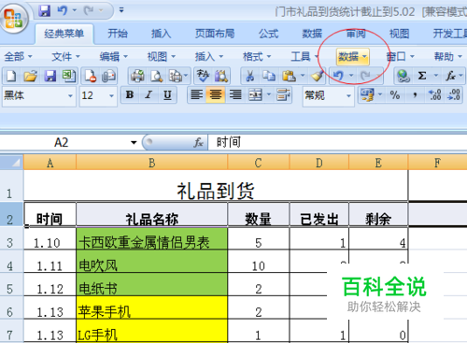This screenshot has height=343, width=467.
Task: Click toolbar Insert Function fx icon
Action: click(x=450, y=76)
